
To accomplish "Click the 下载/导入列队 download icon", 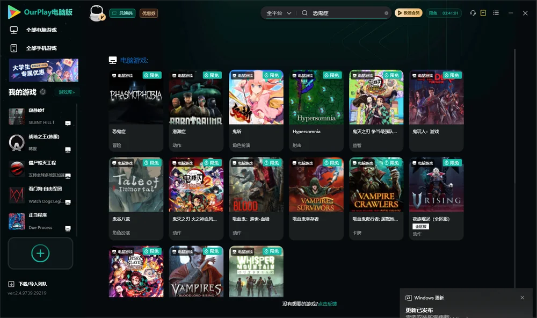I will click(x=11, y=284).
